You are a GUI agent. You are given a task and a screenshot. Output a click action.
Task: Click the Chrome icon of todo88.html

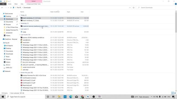tap(22, 40)
